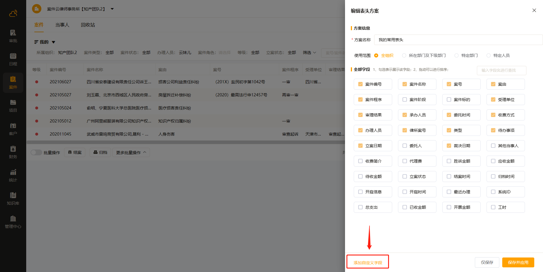Enable the 案件阶段 field checkbox

coord(405,100)
